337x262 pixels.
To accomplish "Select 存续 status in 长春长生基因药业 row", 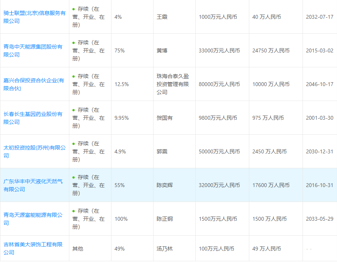I will pos(88,118).
